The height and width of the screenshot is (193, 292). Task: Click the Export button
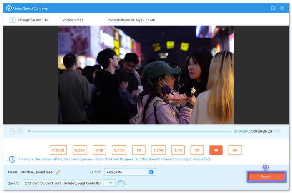pyautogui.click(x=266, y=177)
